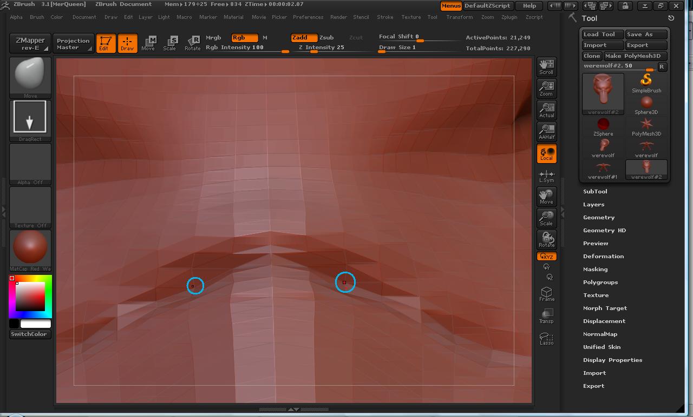Select the werewolf#1 tool thumbnail
This screenshot has height=417, width=693.
click(x=603, y=170)
